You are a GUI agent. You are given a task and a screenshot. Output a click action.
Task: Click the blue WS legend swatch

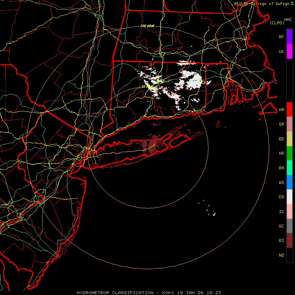click(x=289, y=182)
